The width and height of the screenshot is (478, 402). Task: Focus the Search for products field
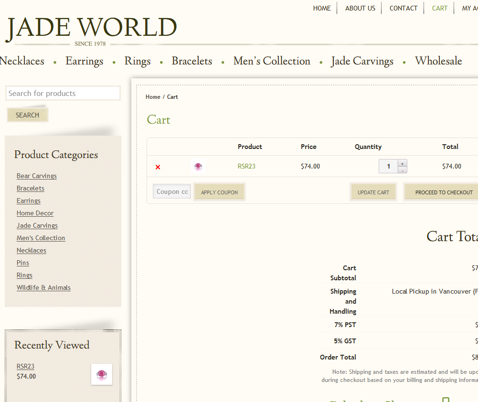click(x=63, y=94)
